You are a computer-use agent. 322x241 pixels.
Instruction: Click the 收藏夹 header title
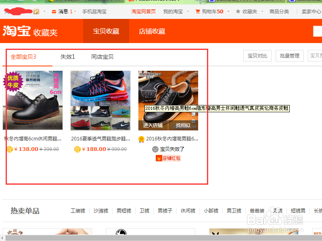coord(45,33)
